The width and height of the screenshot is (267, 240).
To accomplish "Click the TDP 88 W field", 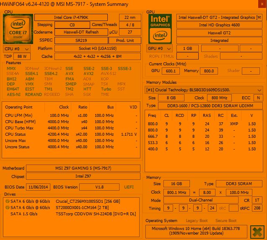I will (22, 57).
